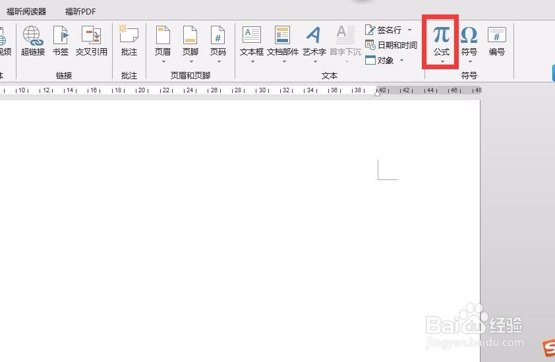Screen dimensions: 555x362
Task: Switch to the 福昕PDF tab
Action: coord(80,12)
